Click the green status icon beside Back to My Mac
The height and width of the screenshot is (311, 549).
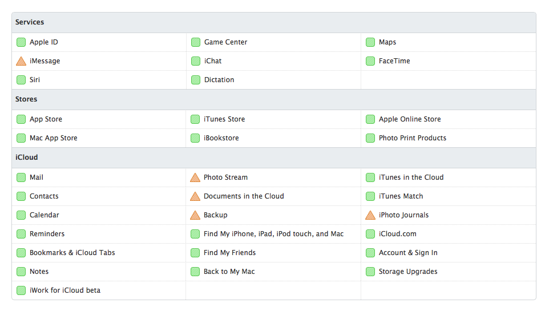click(195, 272)
